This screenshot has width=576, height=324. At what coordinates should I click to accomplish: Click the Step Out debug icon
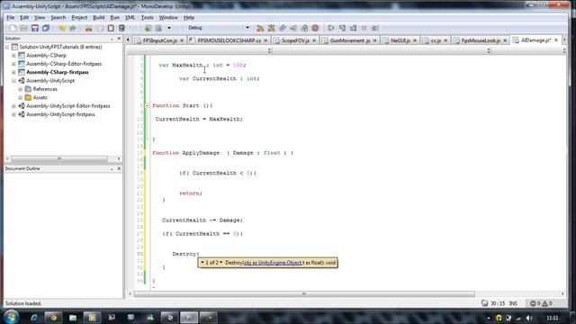point(353,28)
